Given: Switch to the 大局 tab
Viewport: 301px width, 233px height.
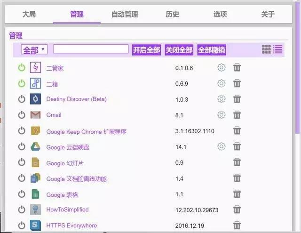Looking at the screenshot, I should 29,14.
